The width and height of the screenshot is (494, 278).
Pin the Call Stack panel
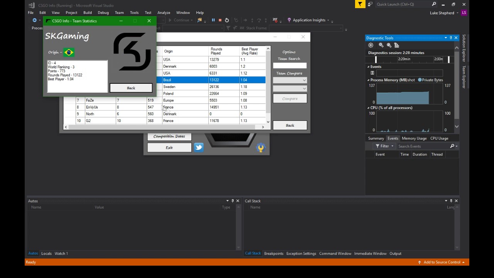coord(451,201)
